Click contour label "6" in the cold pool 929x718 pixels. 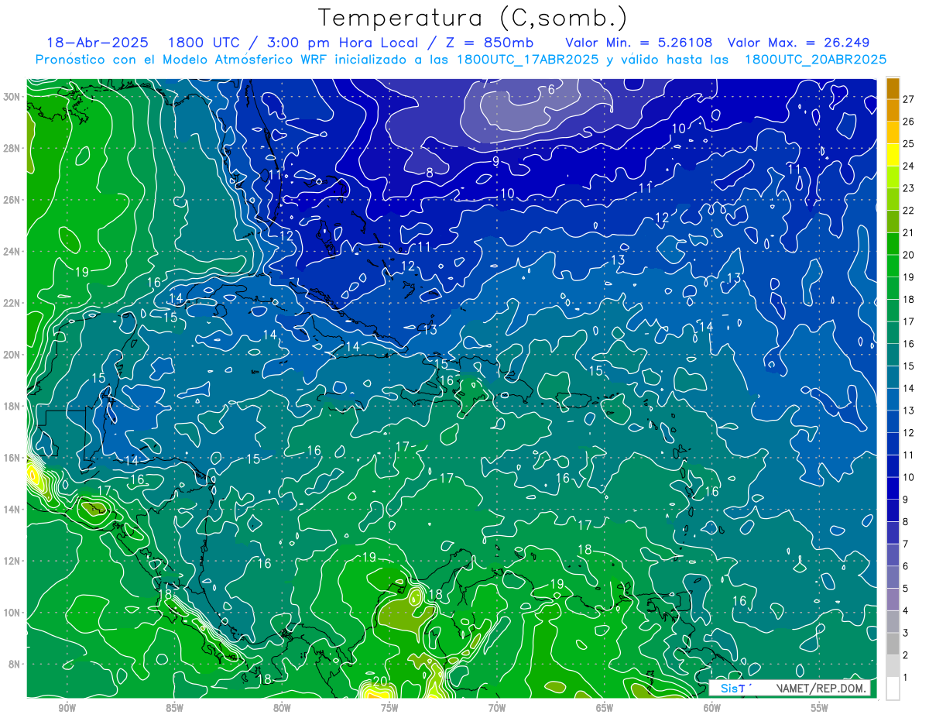(551, 90)
